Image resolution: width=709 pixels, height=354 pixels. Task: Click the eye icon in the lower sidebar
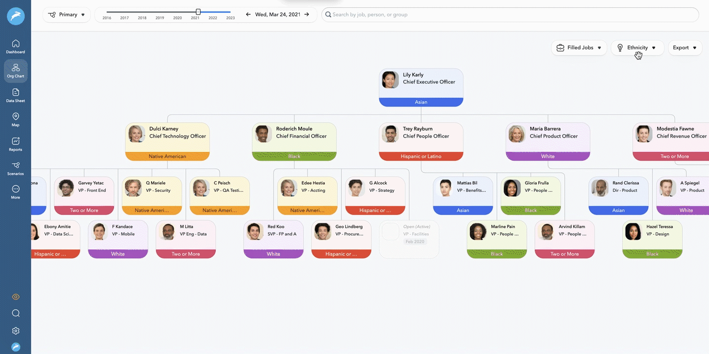tap(15, 296)
